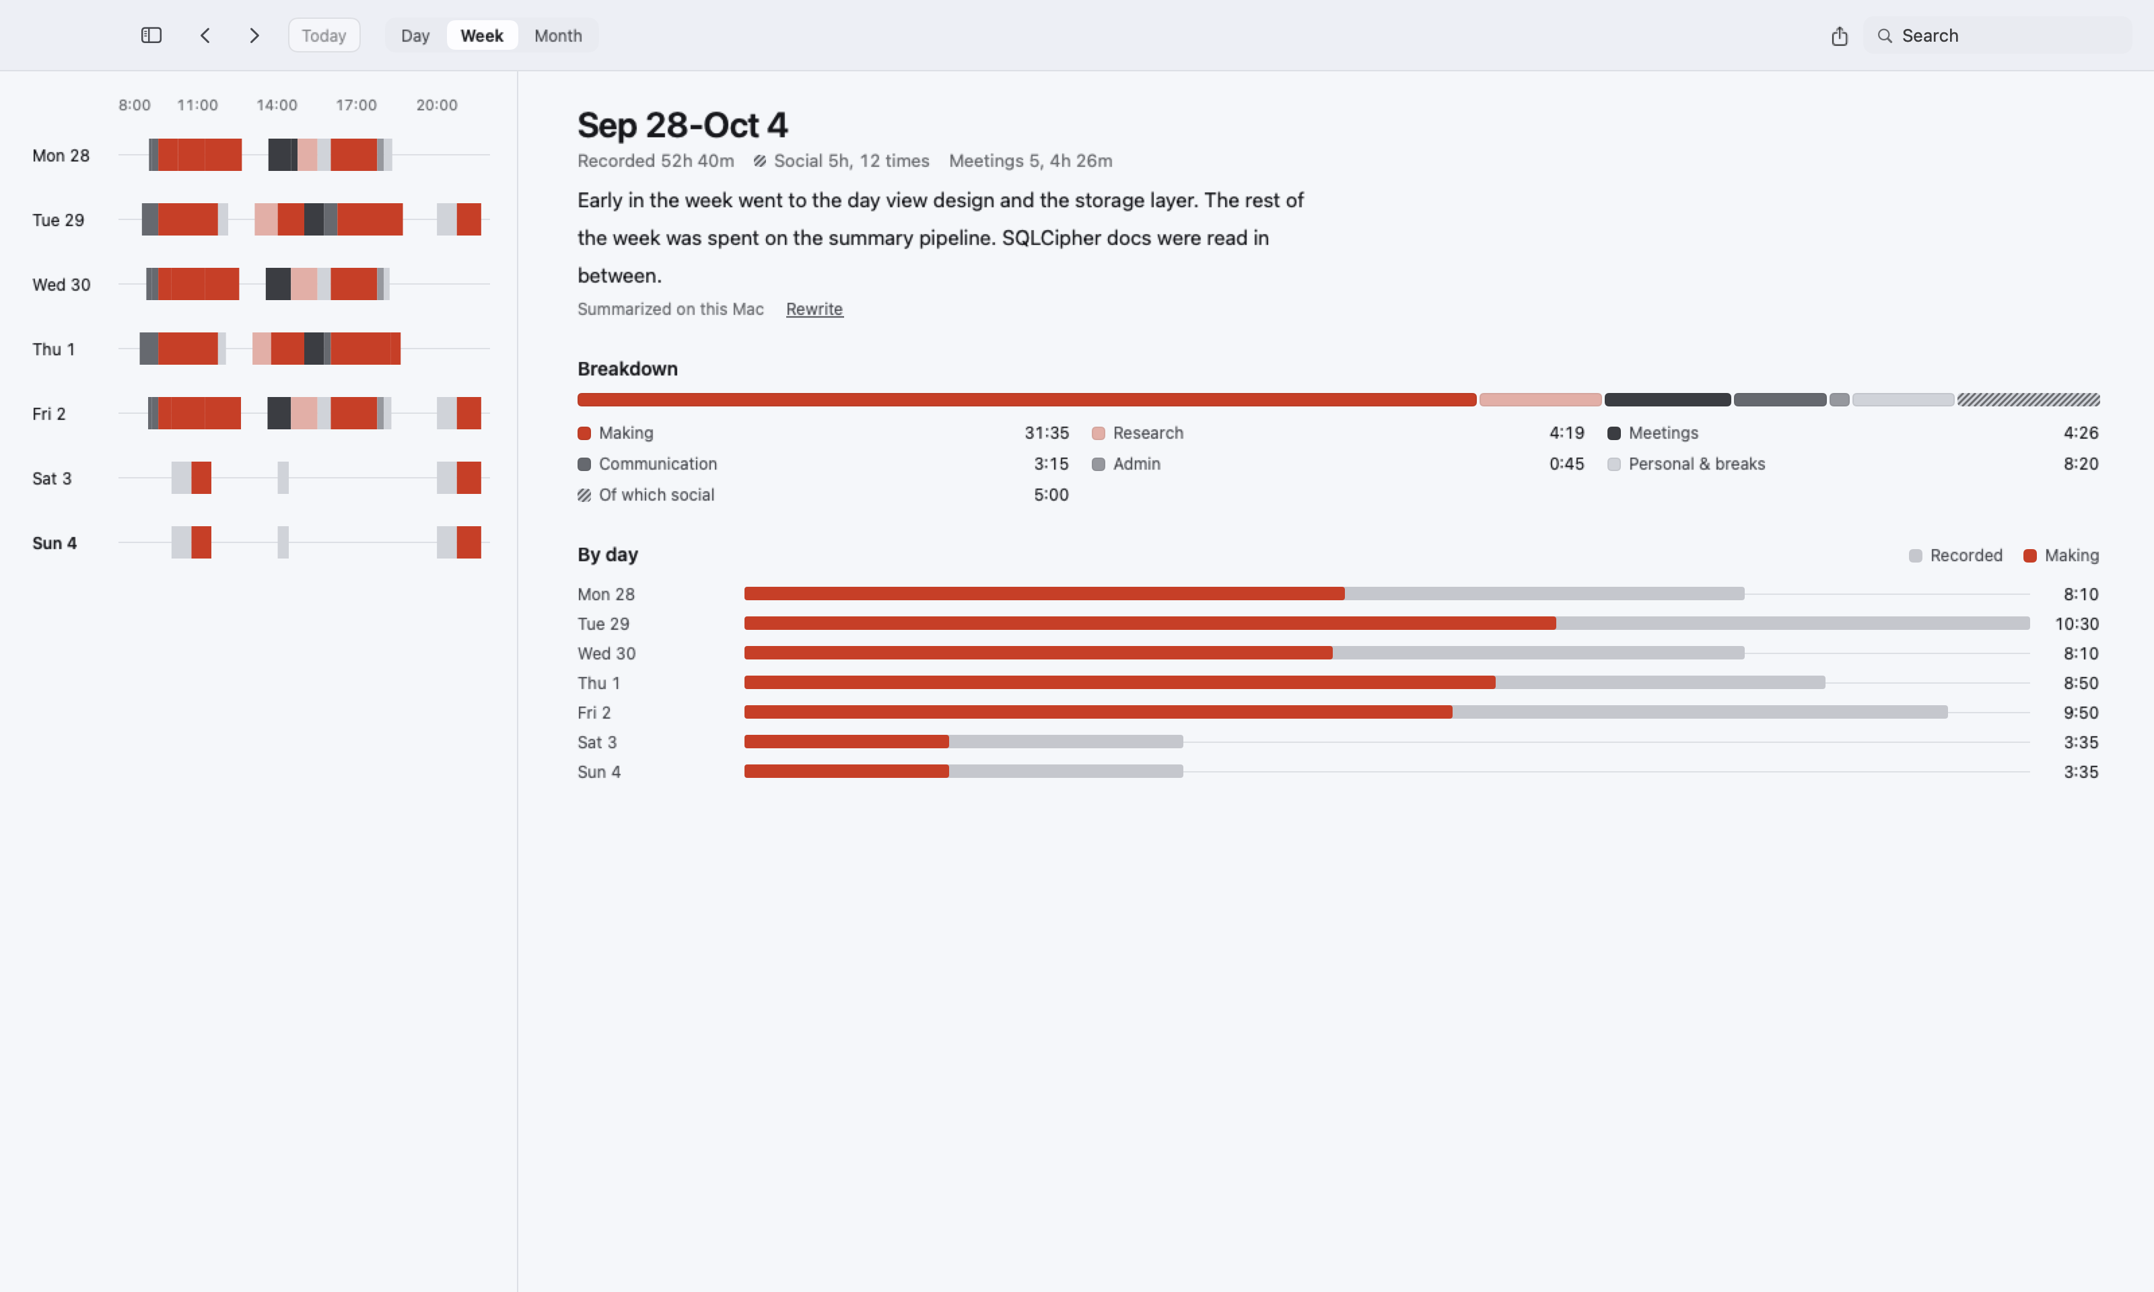
Task: Click the Making legend swatch in By day
Action: pyautogui.click(x=2029, y=555)
